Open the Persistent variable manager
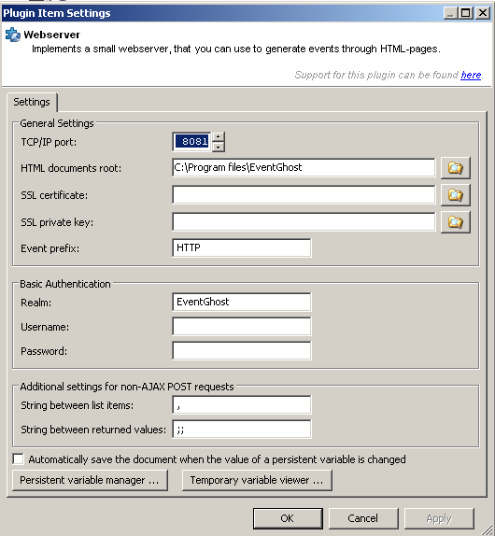Viewport: 495px width, 536px height. coord(90,480)
